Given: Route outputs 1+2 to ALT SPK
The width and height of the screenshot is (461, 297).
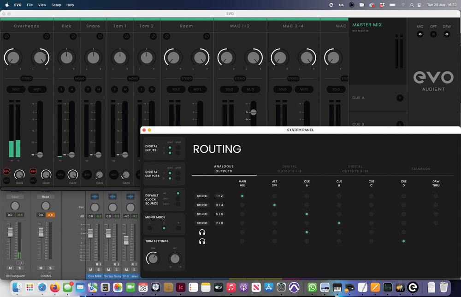Looking at the screenshot, I should point(274,196).
